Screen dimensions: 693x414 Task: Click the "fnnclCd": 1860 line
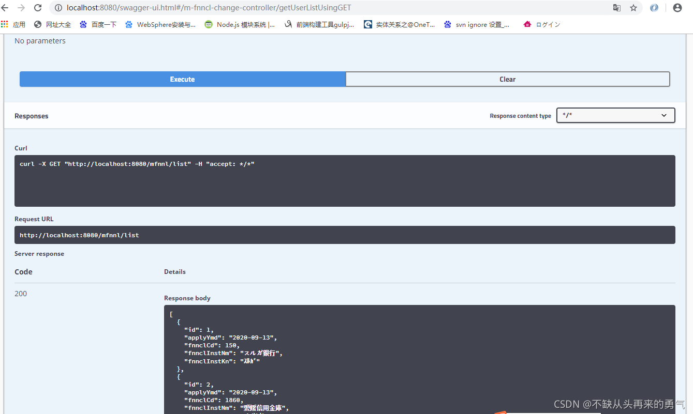pyautogui.click(x=214, y=400)
